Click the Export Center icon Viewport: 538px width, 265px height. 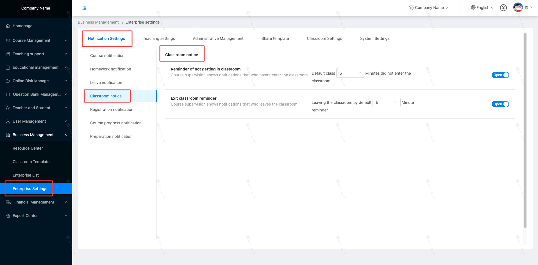pos(8,216)
